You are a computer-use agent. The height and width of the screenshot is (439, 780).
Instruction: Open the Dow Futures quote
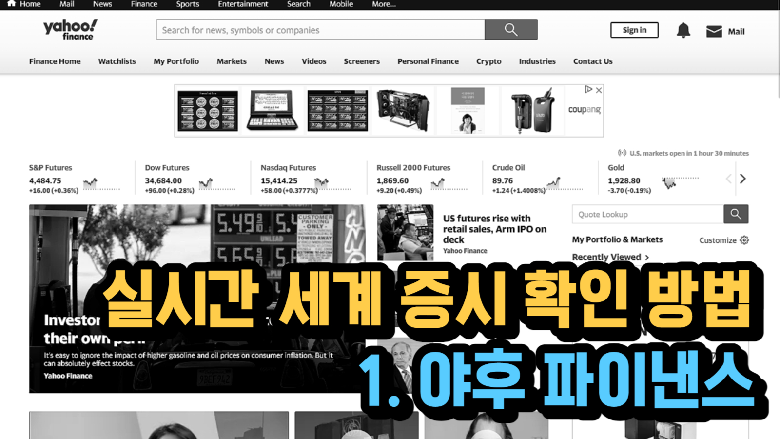point(167,168)
